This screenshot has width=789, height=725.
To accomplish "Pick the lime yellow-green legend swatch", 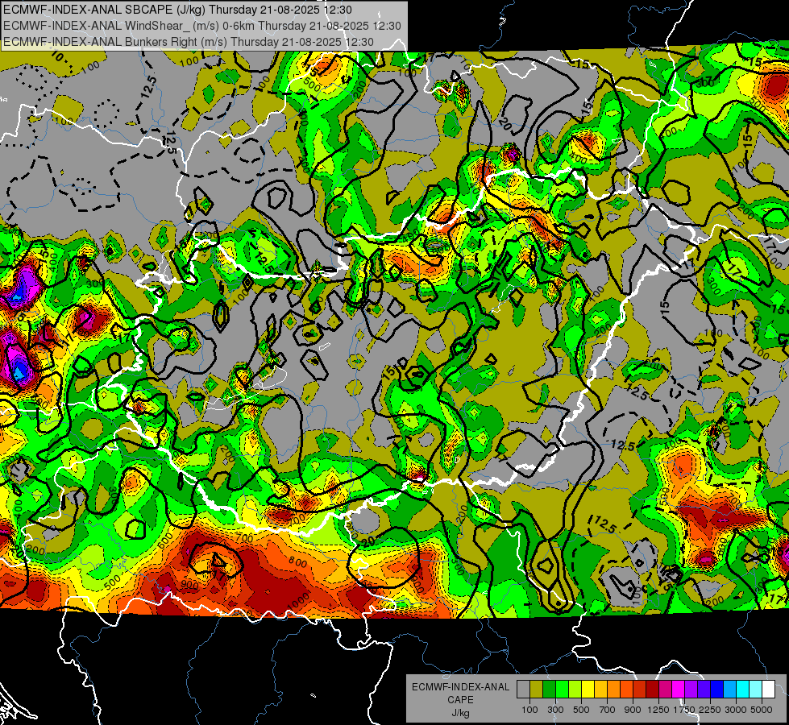I will pos(575,690).
